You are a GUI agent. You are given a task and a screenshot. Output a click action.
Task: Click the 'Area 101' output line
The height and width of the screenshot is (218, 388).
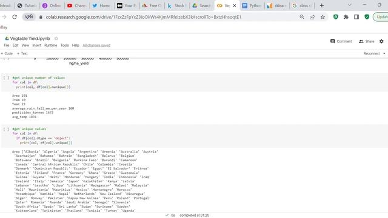pyautogui.click(x=19, y=96)
